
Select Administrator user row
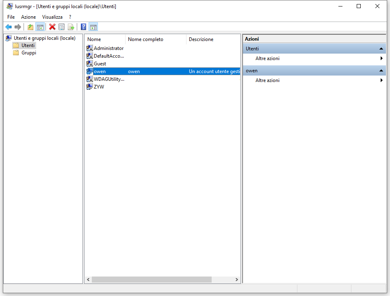[108, 48]
